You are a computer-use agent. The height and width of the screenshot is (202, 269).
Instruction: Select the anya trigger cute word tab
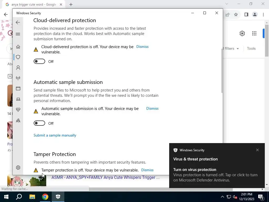tap(34, 5)
